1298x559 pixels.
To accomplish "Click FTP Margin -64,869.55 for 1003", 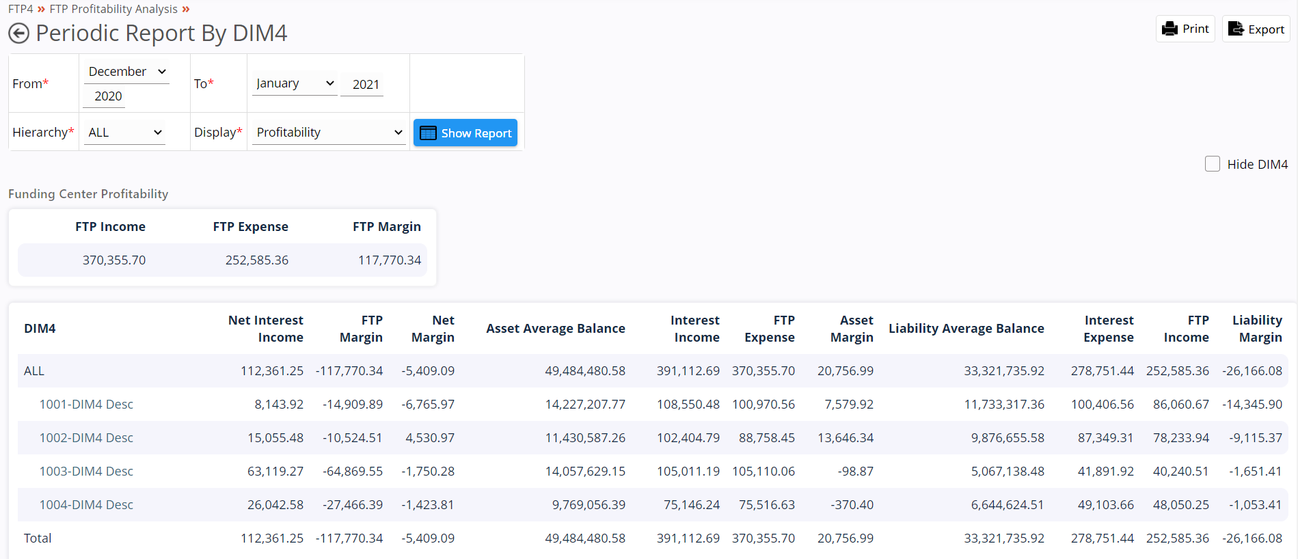I will pos(353,472).
